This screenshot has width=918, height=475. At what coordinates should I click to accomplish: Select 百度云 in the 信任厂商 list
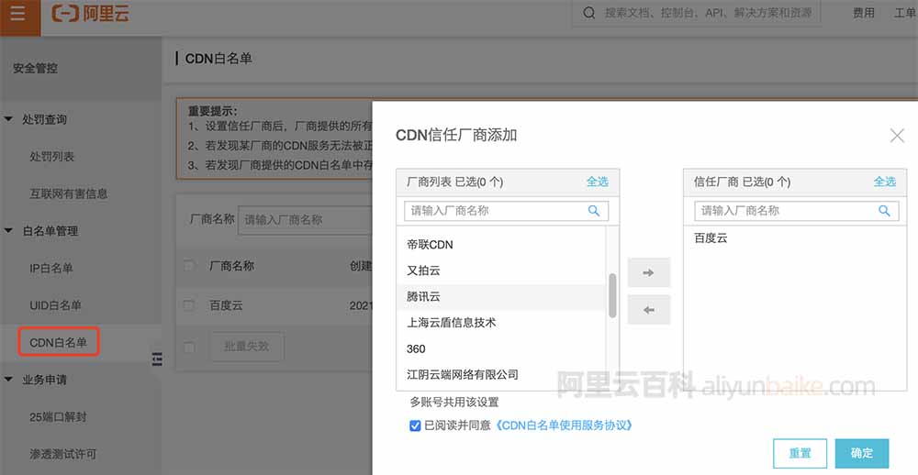[711, 238]
